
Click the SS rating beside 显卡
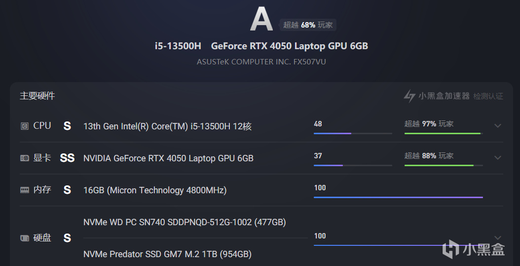67,158
